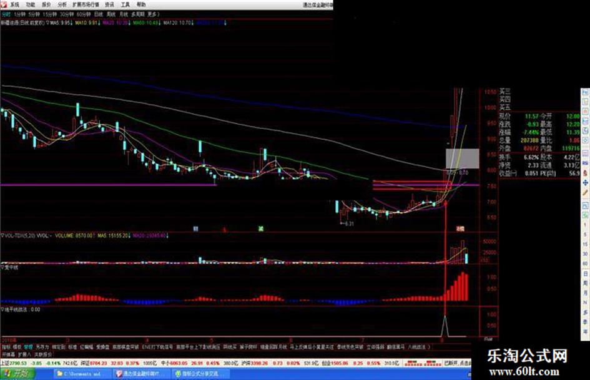Viewport: 590px width, 380px height.
Task: Click the 上证 2790.53 index in status bar
Action: click(x=14, y=363)
